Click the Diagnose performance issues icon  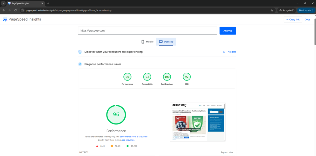pyautogui.click(x=80, y=64)
